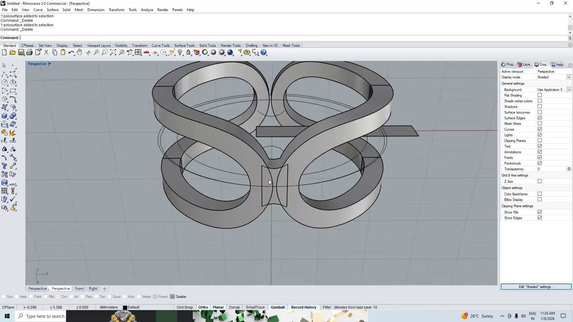Screen dimensions: 573x322
Task: Click the red car icon in toolbar
Action: point(146,53)
